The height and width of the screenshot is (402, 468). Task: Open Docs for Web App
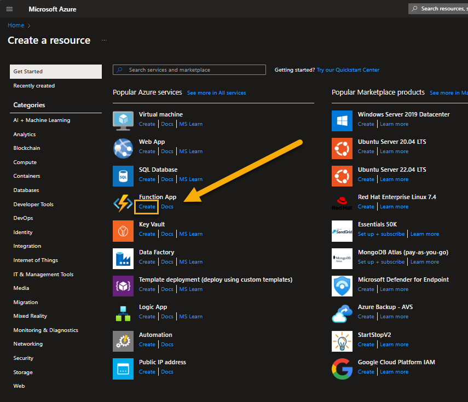167,152
